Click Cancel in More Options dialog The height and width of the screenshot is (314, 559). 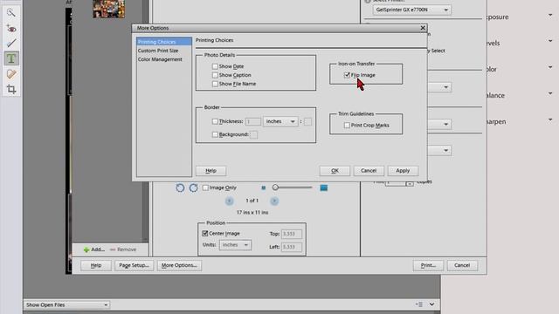[x=369, y=171]
